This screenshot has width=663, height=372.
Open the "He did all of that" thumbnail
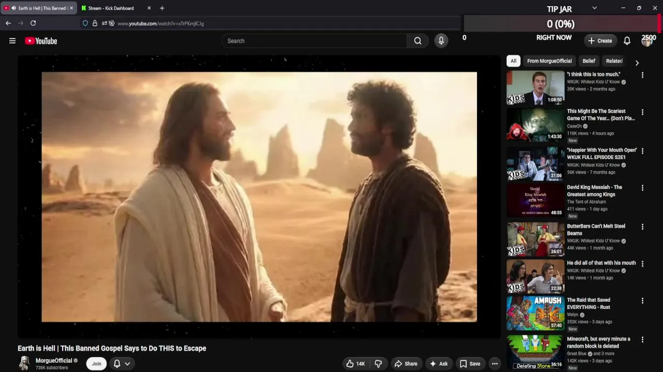coord(535,276)
